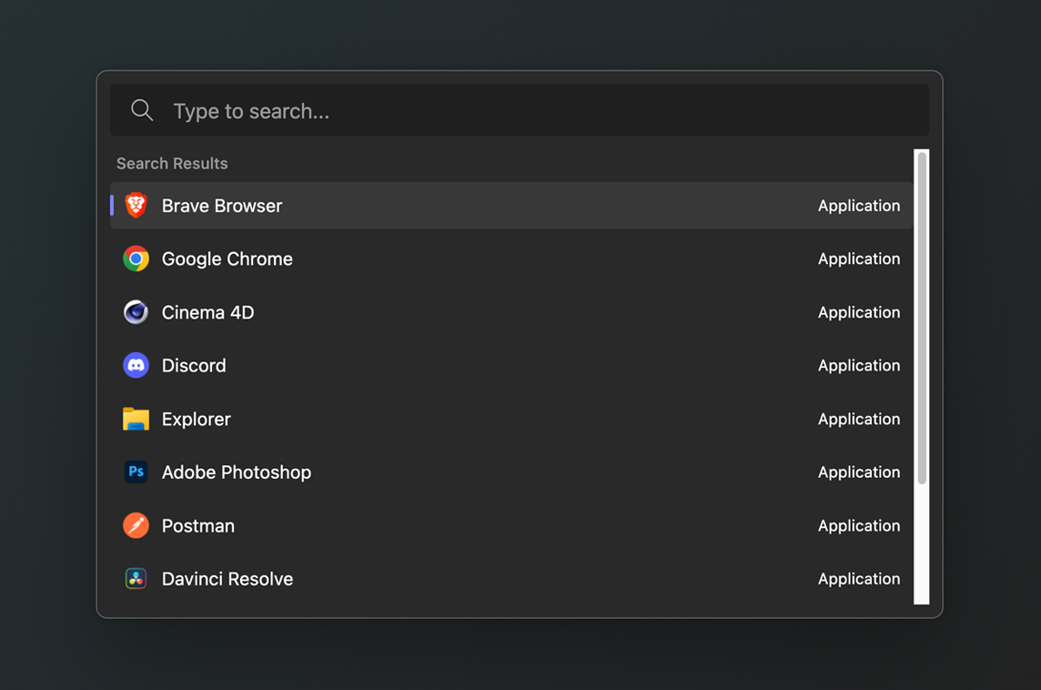The width and height of the screenshot is (1041, 690).
Task: Open the Davinci Resolve result name
Action: point(227,579)
